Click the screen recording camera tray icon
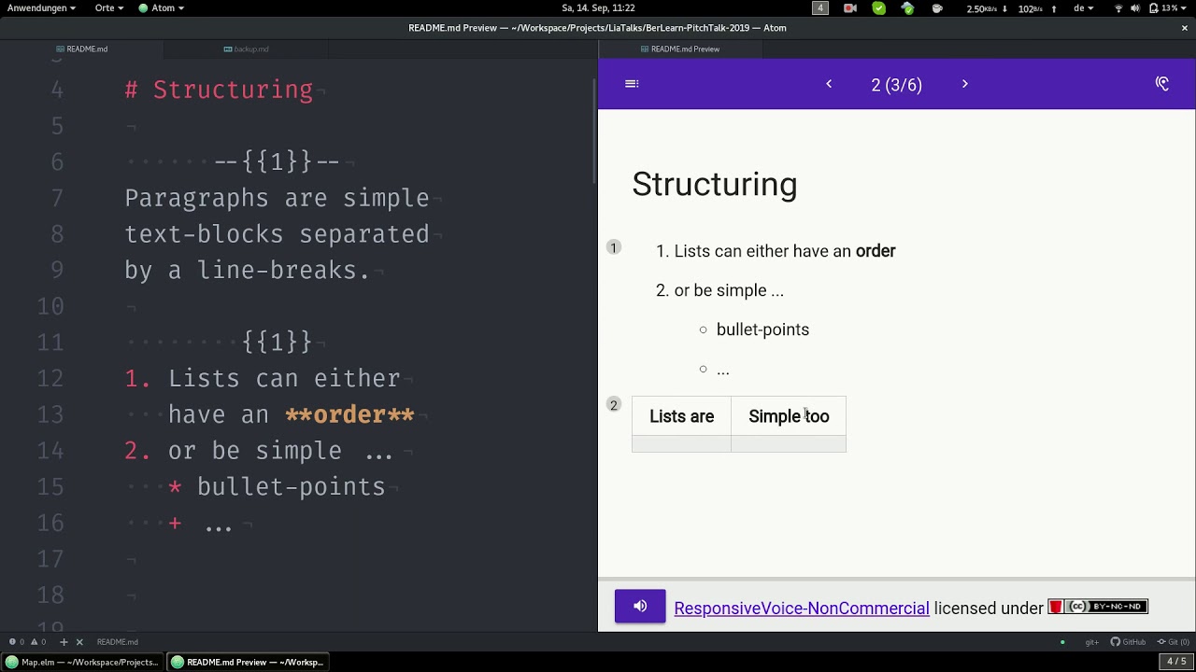Viewport: 1196px width, 672px height. point(850,7)
